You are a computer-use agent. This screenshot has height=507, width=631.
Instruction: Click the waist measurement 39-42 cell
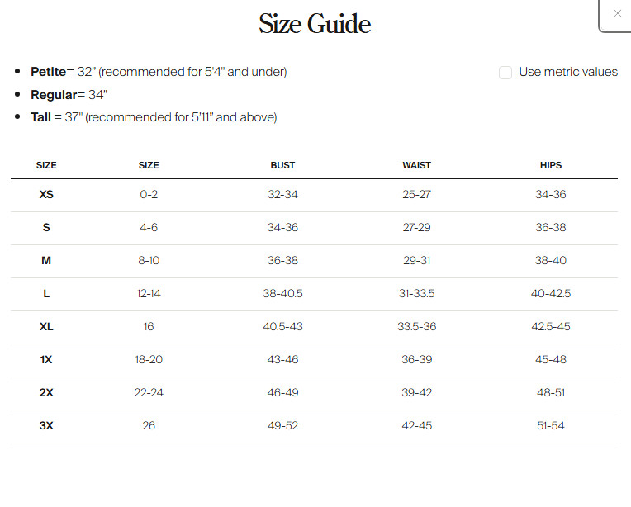pos(416,393)
